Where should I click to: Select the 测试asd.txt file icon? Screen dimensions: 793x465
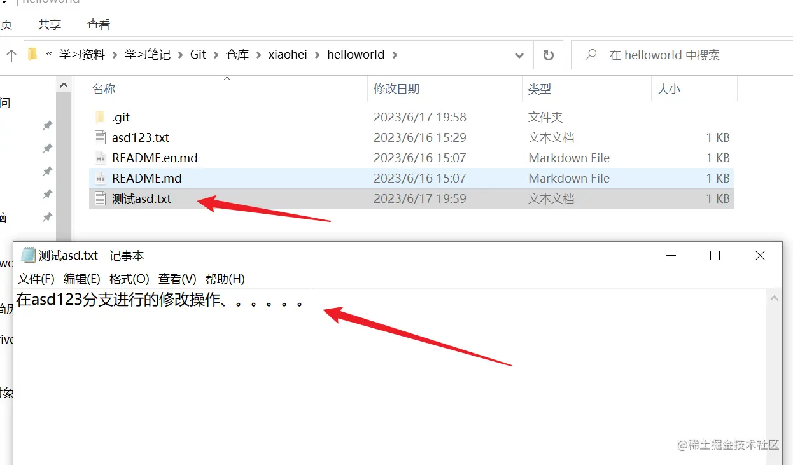[99, 198]
